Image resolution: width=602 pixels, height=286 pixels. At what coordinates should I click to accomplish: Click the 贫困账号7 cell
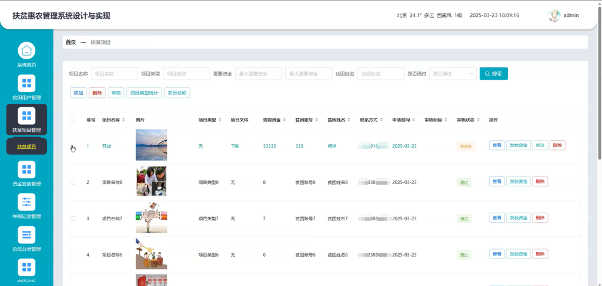(305, 219)
